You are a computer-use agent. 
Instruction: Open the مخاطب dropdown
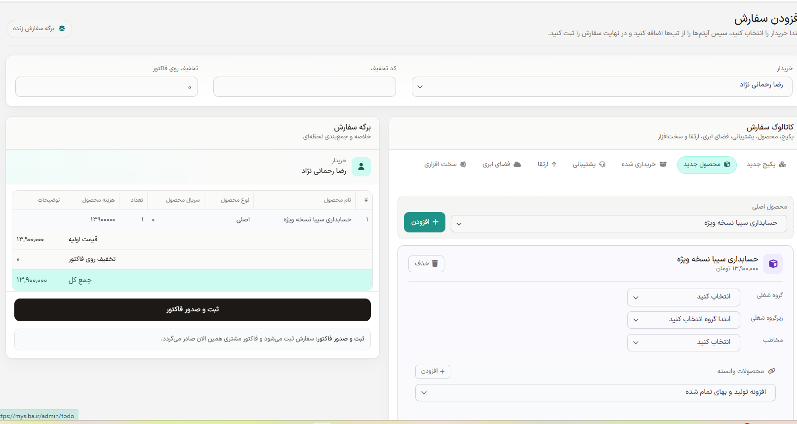click(683, 343)
